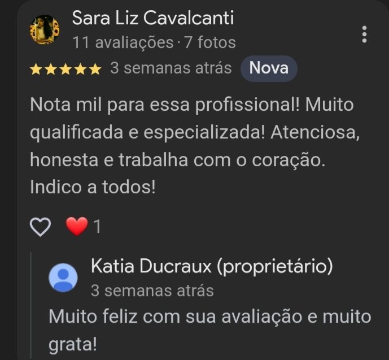Click the owner's reply timestamp
This screenshot has width=389, height=360.
click(x=152, y=290)
